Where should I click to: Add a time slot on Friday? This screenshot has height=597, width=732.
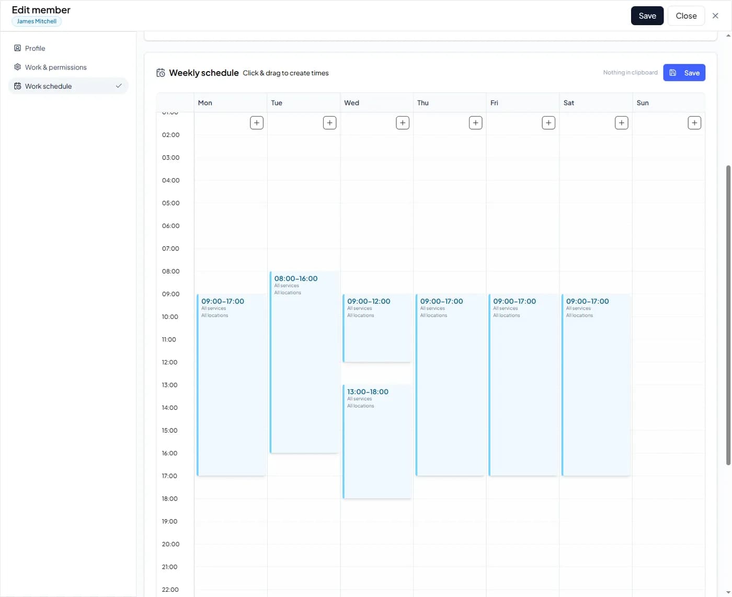[x=548, y=122]
